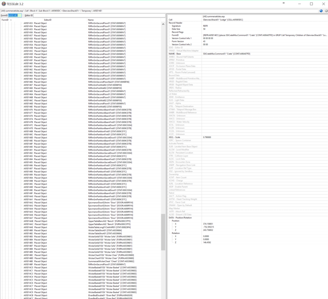
Task: Click the position Y value -752.595215
Action: [208, 227]
